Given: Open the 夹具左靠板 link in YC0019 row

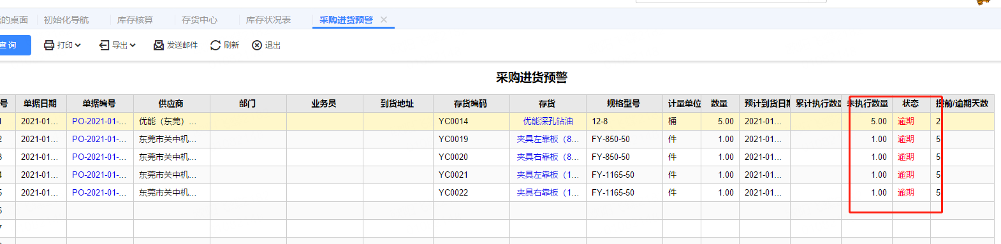Looking at the screenshot, I should click(x=548, y=139).
